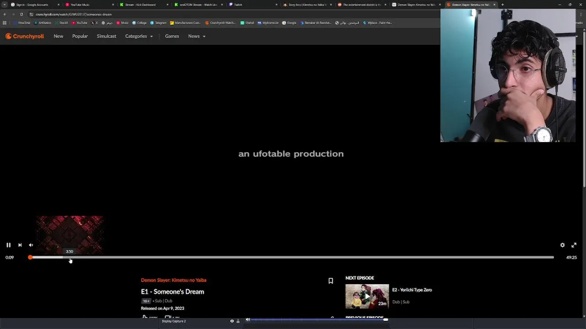Toggle Display Capture 2 visibility eye
The height and width of the screenshot is (329, 586).
coord(232,321)
